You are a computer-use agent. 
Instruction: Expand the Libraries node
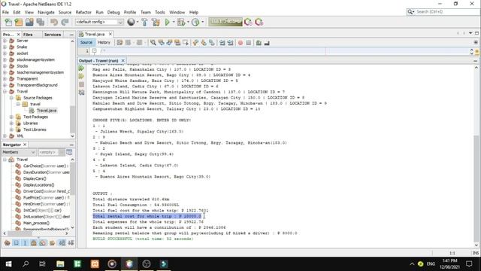(11, 123)
